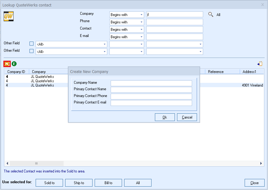Image resolution: width=268 pixels, height=190 pixels.
Task: Click the Sold to button
Action: coord(49,183)
